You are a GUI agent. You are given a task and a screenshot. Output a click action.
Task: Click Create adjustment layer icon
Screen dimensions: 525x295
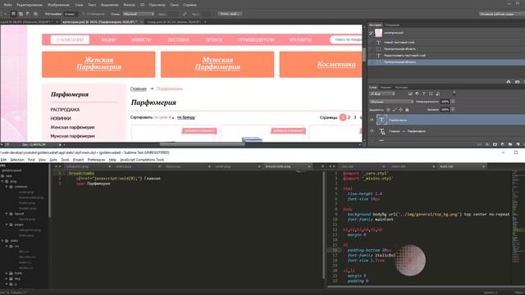(503, 144)
